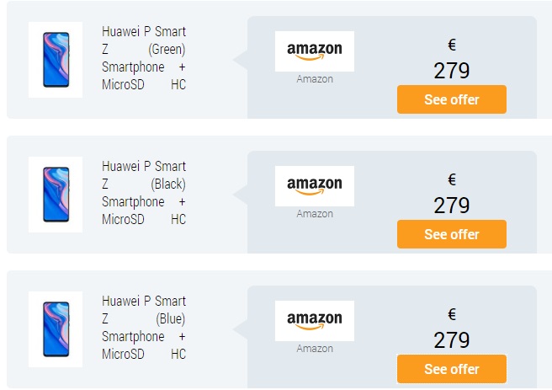Select the 279 price on the Black listing

tap(452, 206)
